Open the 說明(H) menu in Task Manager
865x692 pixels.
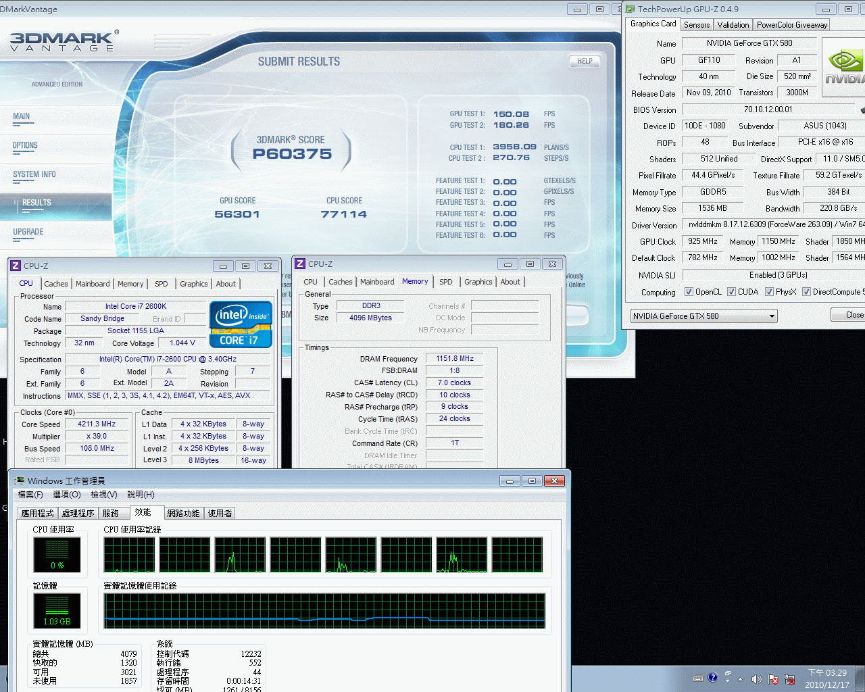(x=141, y=495)
